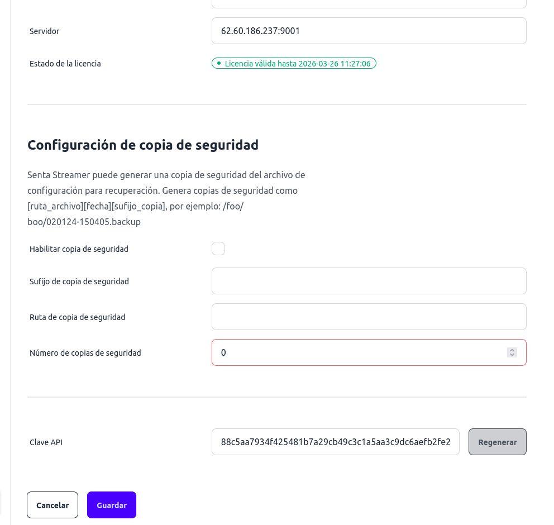The width and height of the screenshot is (554, 525).
Task: Click the Configuración de copia de seguridad heading
Action: pyautogui.click(x=143, y=145)
